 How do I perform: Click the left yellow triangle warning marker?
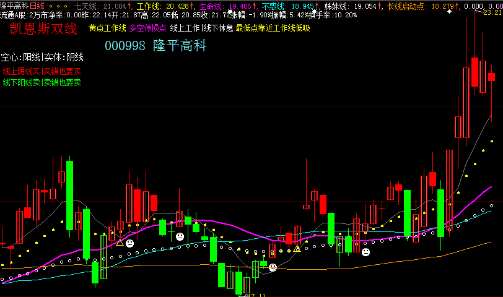click(x=120, y=241)
